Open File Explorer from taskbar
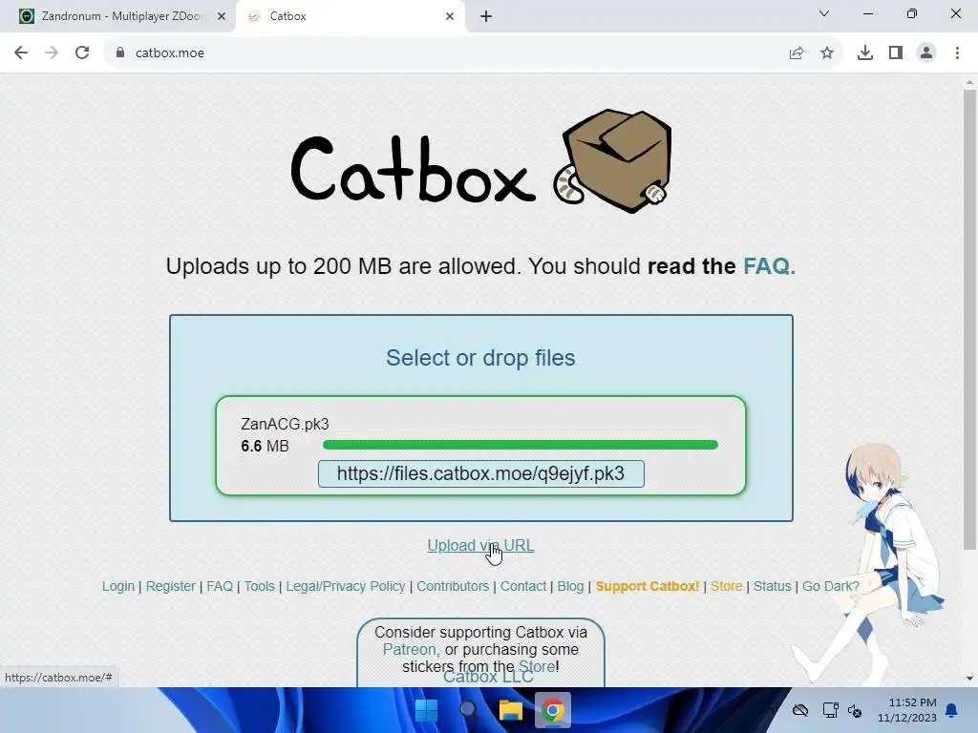 tap(510, 710)
